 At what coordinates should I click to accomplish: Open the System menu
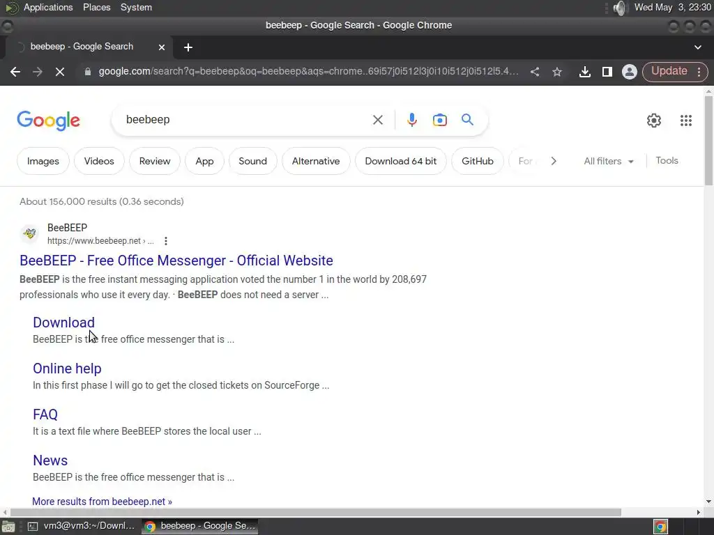click(136, 8)
